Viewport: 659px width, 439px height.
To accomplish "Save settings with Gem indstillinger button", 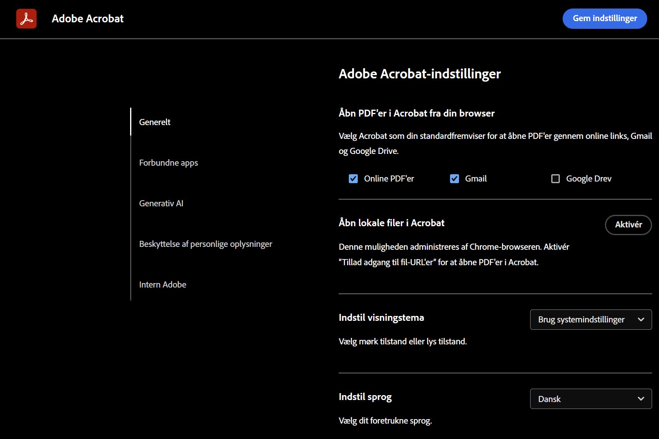I will coord(605,19).
